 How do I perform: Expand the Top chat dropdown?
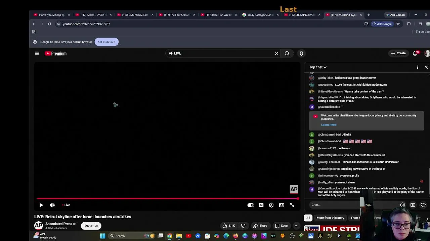tap(318, 67)
